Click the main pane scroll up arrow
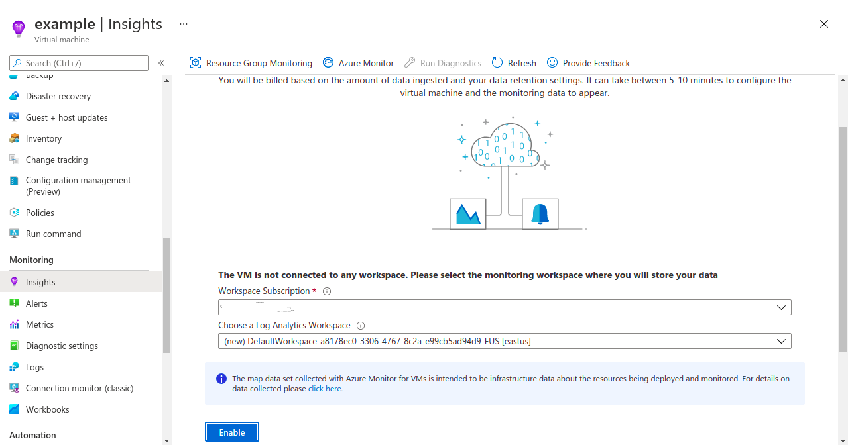The height and width of the screenshot is (445, 848). (x=843, y=80)
